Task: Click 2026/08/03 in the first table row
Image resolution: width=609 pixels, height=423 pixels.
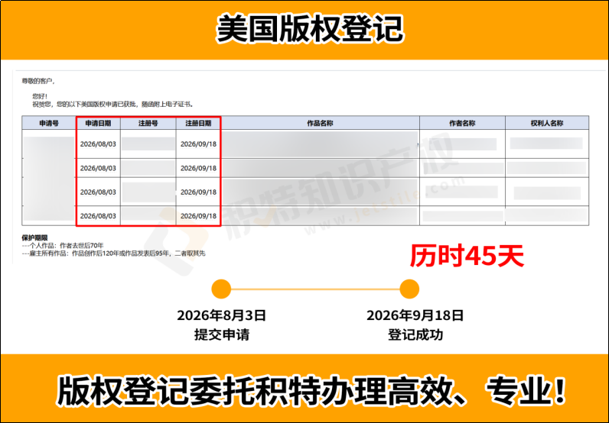Action: click(x=98, y=144)
